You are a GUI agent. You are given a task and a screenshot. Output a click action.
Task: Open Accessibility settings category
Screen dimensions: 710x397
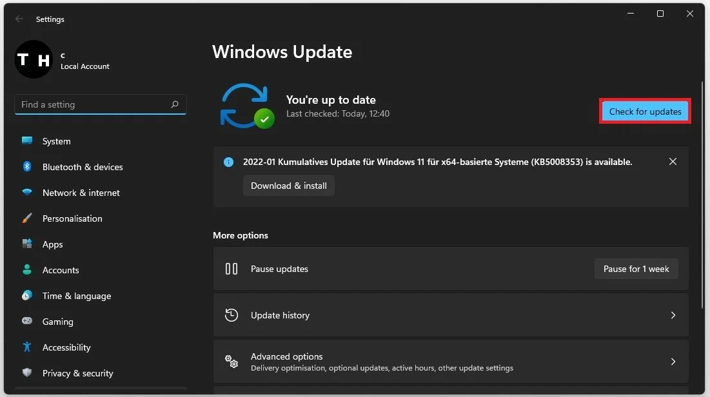click(x=101, y=347)
